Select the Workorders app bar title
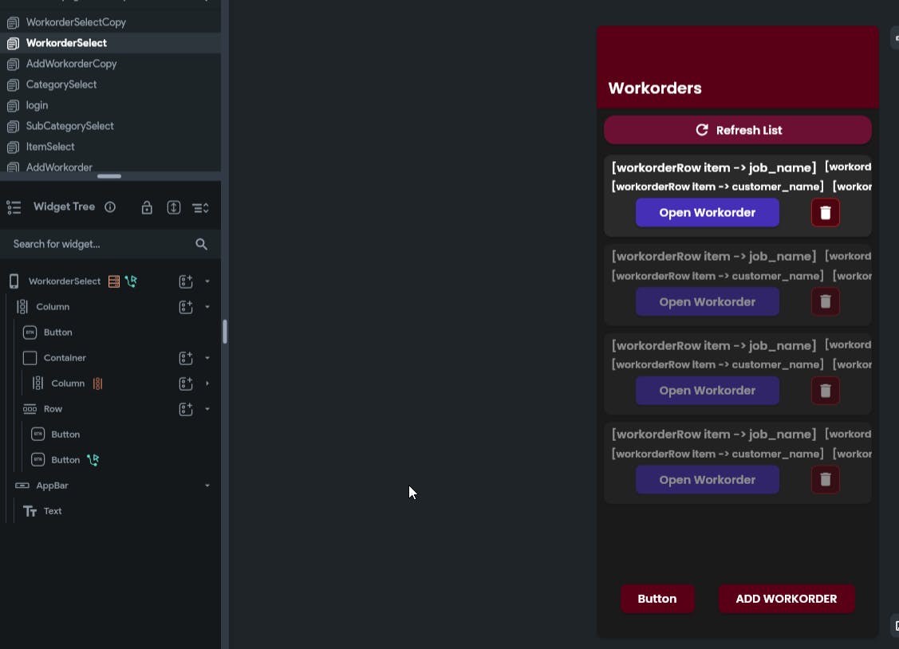 click(x=655, y=88)
